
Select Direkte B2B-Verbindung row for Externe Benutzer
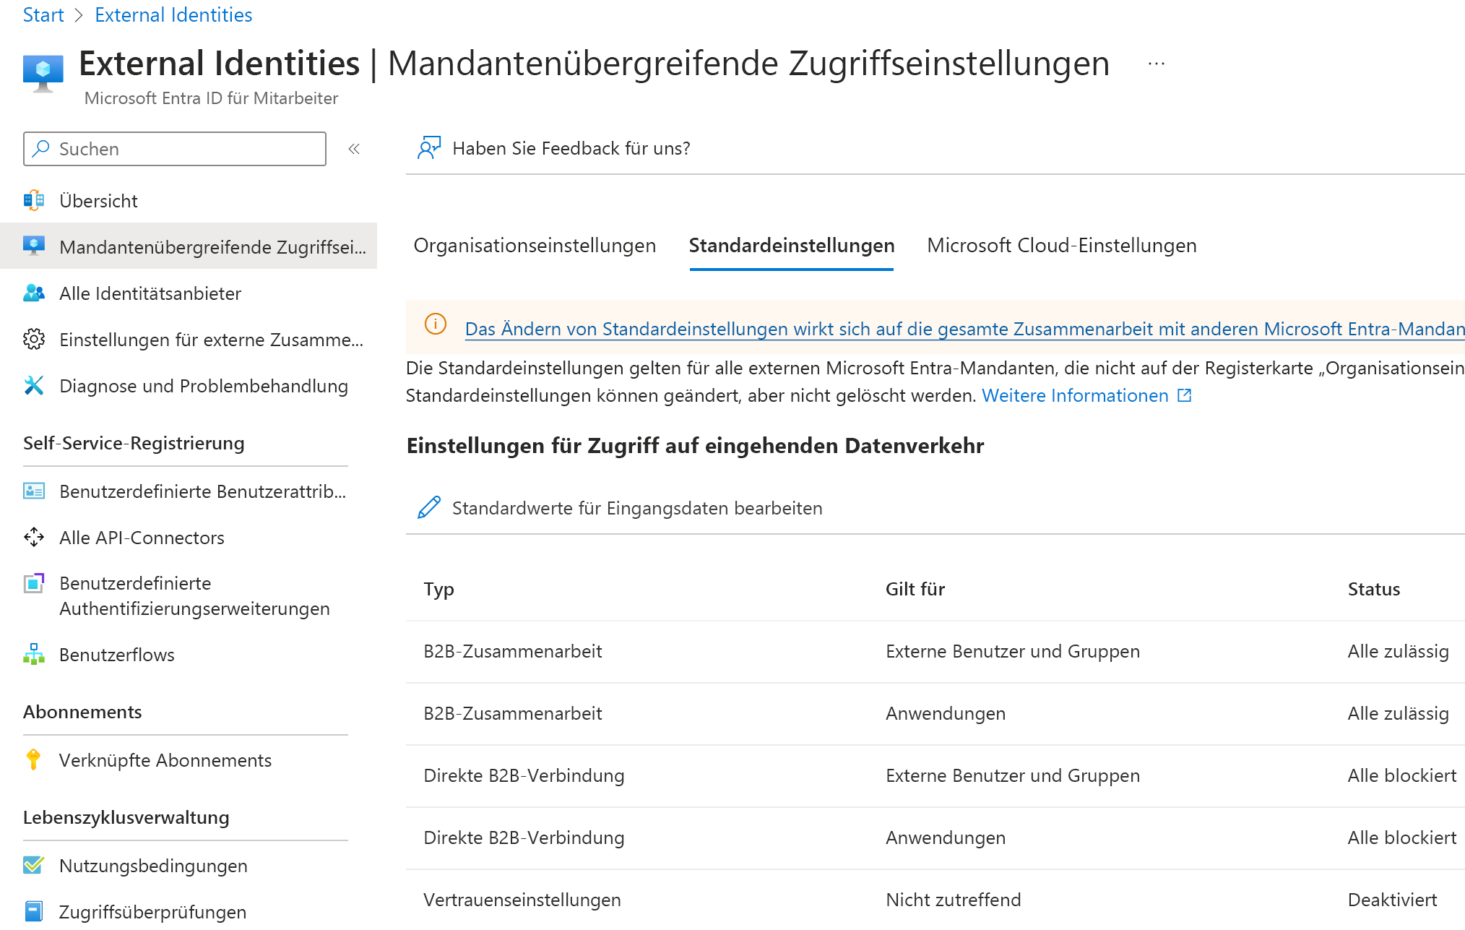935,775
